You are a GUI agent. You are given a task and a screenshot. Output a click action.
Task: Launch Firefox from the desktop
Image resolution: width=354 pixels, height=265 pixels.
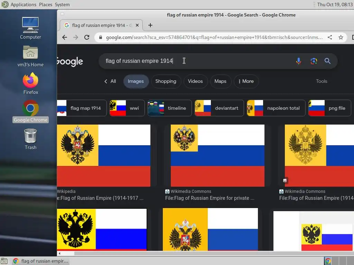point(30,84)
